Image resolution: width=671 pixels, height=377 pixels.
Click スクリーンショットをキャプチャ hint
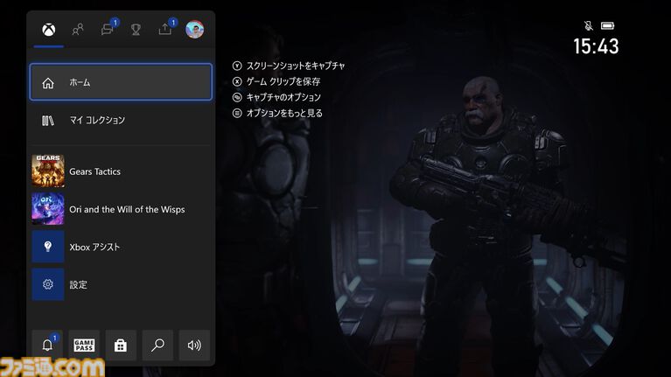(288, 66)
